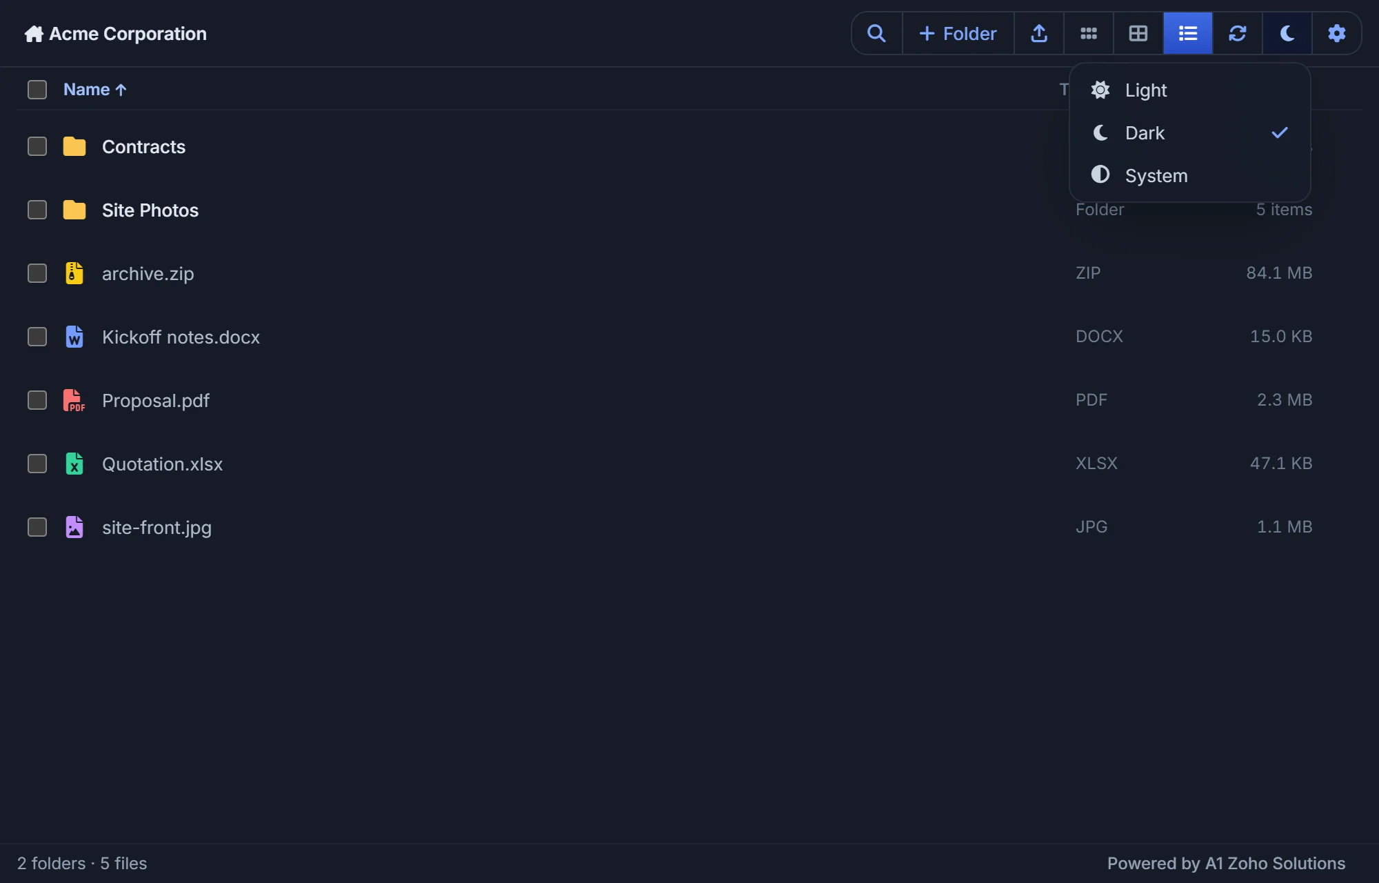The image size is (1379, 883).
Task: Check the Kickoff notes.docx checkbox
Action: tap(37, 337)
